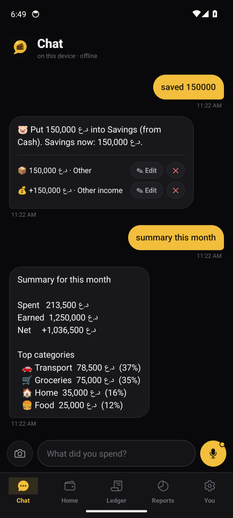Tap the battery status bar icon
This screenshot has height=518, width=233.
[215, 14]
